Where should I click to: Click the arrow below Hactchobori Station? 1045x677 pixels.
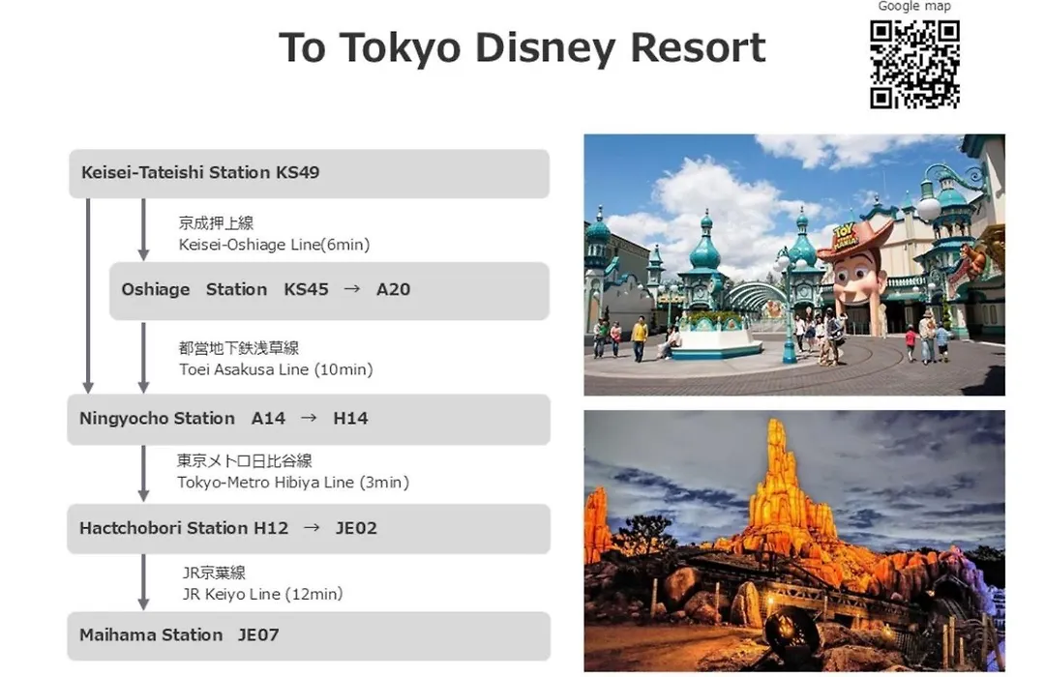click(143, 581)
